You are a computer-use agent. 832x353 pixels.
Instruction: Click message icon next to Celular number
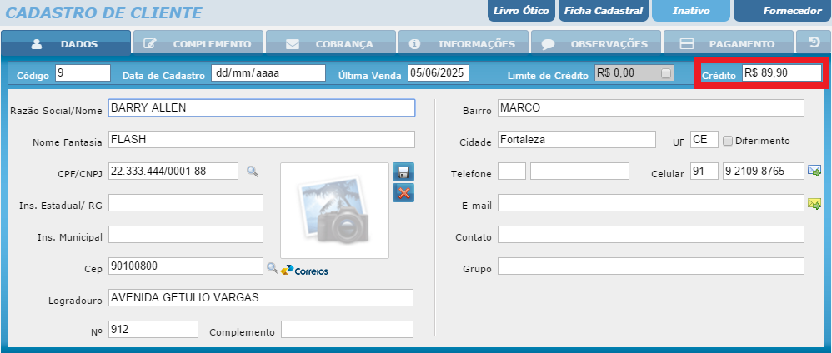tap(814, 172)
